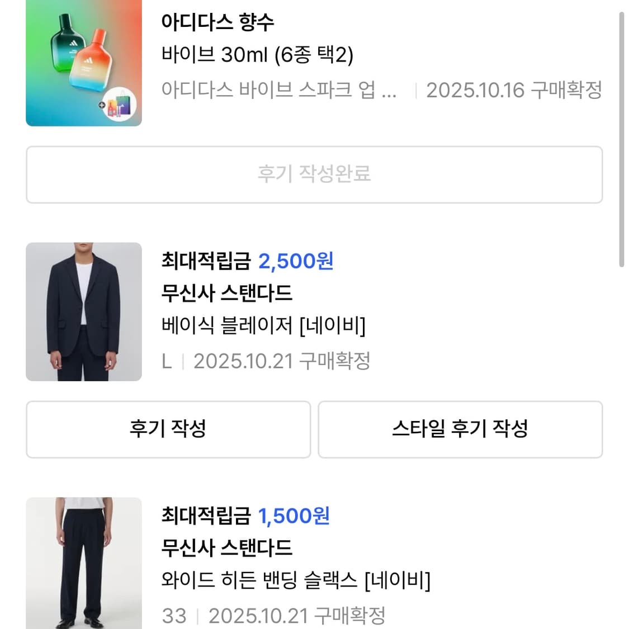Viewport: 629px width, 629px height.
Task: Tap the gift badge icon on perfume image
Action: click(119, 103)
